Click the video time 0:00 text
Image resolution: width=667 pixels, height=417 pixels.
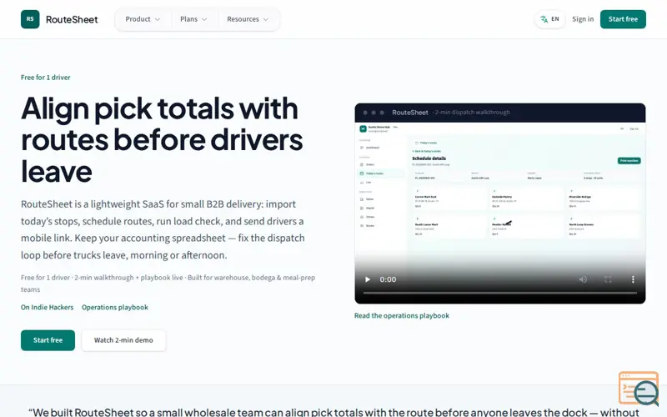click(388, 279)
